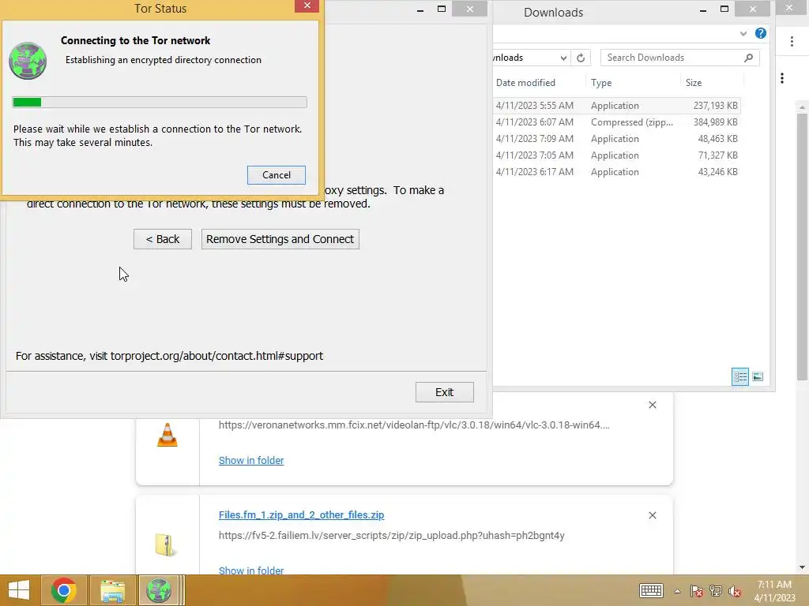This screenshot has width=809, height=606.
Task: Open Files.fm_1.zip_and_2_other_files.zip link
Action: 301,514
